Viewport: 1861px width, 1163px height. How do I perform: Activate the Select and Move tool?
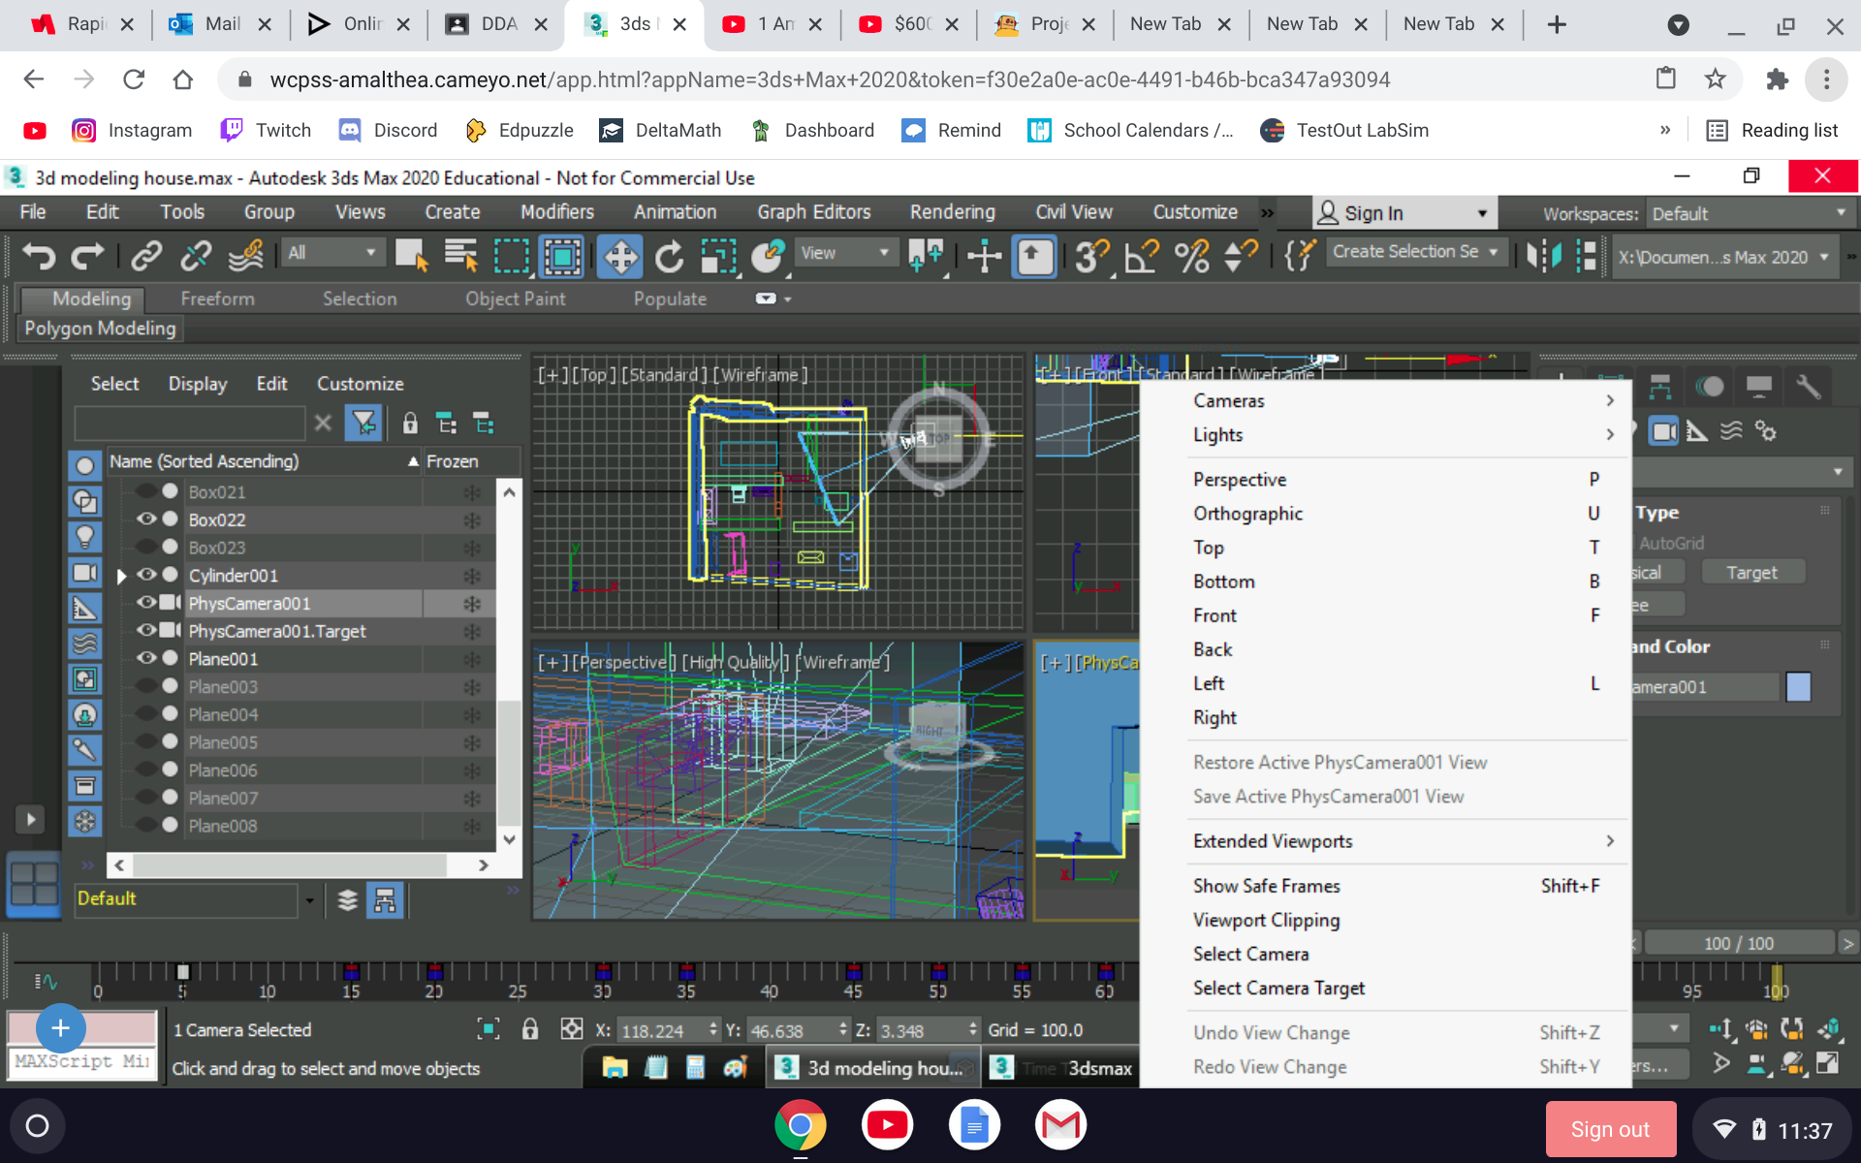620,256
